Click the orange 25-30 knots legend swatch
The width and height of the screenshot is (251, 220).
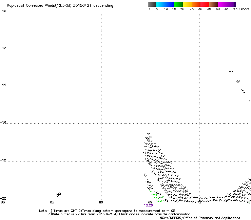click(x=196, y=4)
